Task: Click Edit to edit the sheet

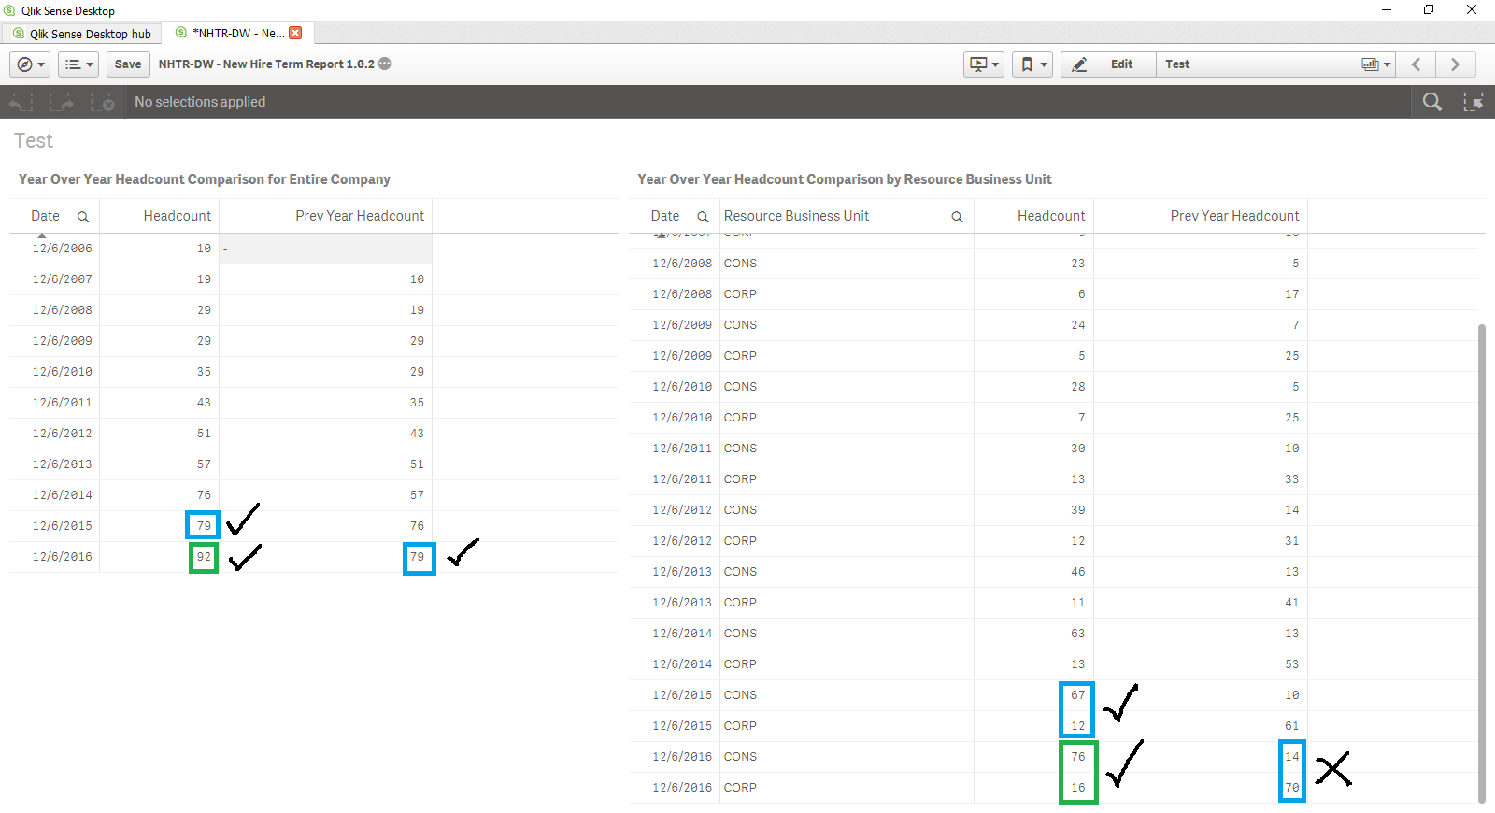Action: [x=1108, y=64]
